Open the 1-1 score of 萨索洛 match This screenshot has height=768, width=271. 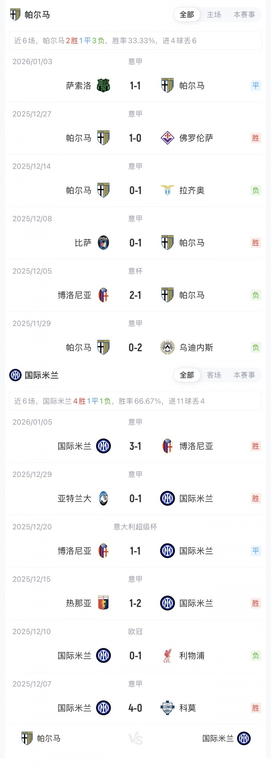135,86
